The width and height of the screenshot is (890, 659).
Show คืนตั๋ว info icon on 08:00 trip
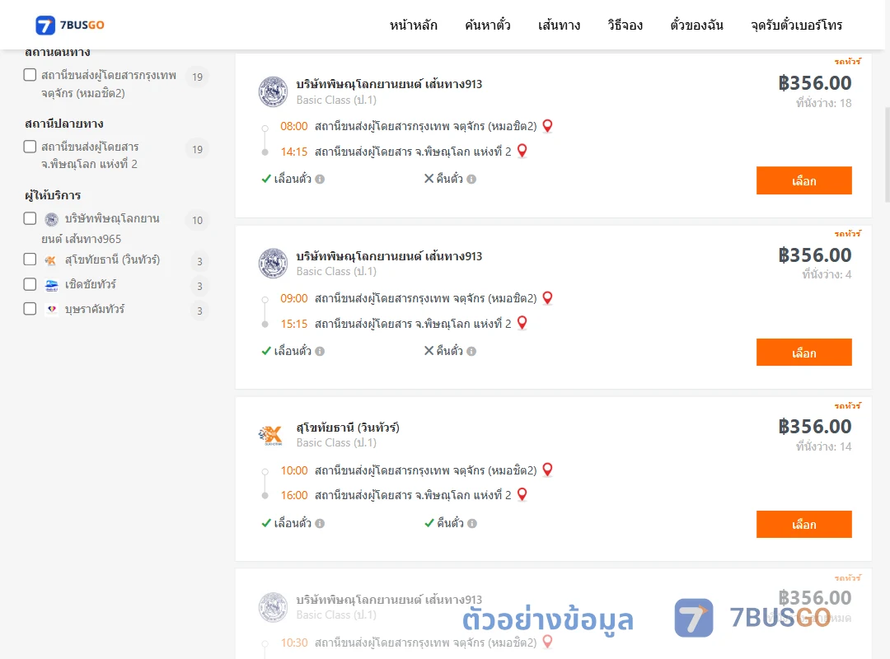pos(471,180)
